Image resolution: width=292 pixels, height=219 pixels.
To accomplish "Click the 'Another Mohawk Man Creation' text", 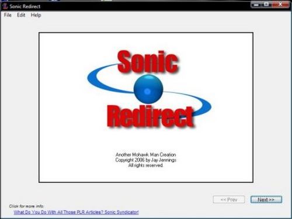I will [146, 155].
